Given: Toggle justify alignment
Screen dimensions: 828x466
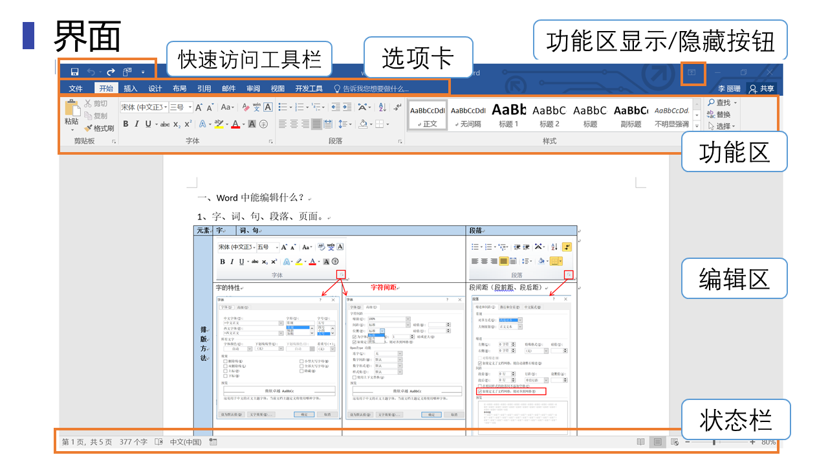Looking at the screenshot, I should pyautogui.click(x=316, y=124).
